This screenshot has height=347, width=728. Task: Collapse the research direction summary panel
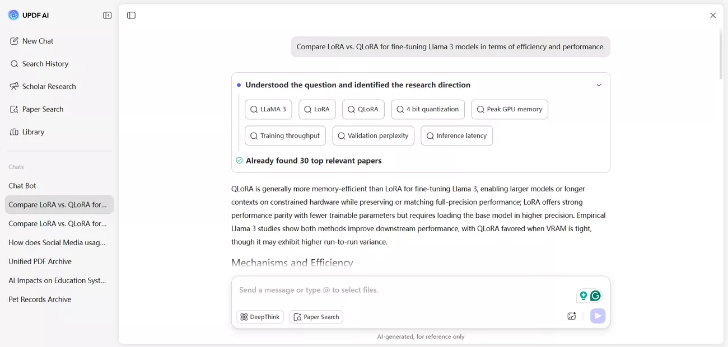(x=599, y=85)
